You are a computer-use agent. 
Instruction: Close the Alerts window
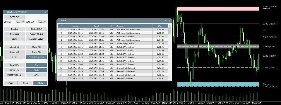(169, 21)
